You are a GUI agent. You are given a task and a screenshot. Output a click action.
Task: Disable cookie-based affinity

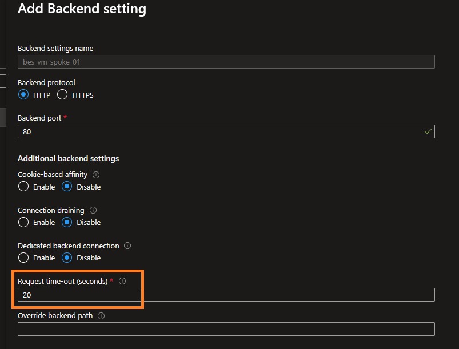(67, 187)
